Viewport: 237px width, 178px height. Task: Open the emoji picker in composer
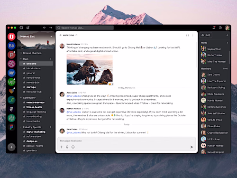point(73,147)
